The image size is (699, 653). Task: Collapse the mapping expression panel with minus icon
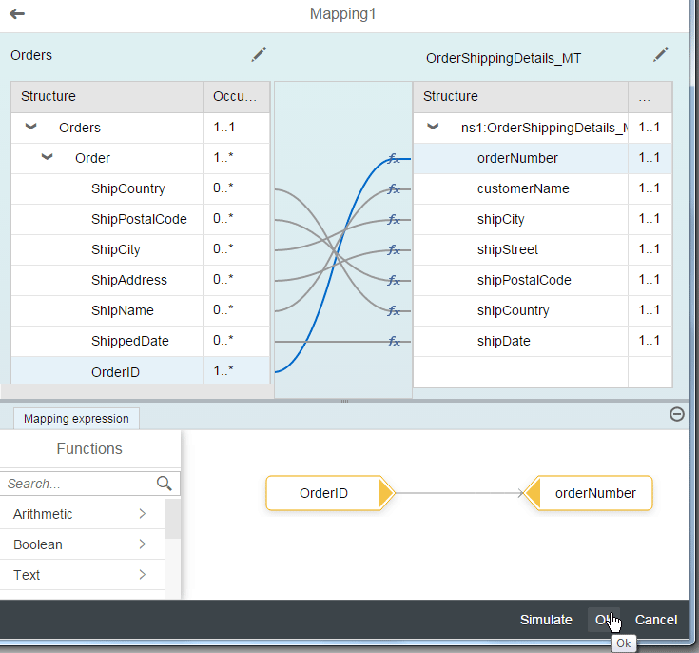(676, 414)
